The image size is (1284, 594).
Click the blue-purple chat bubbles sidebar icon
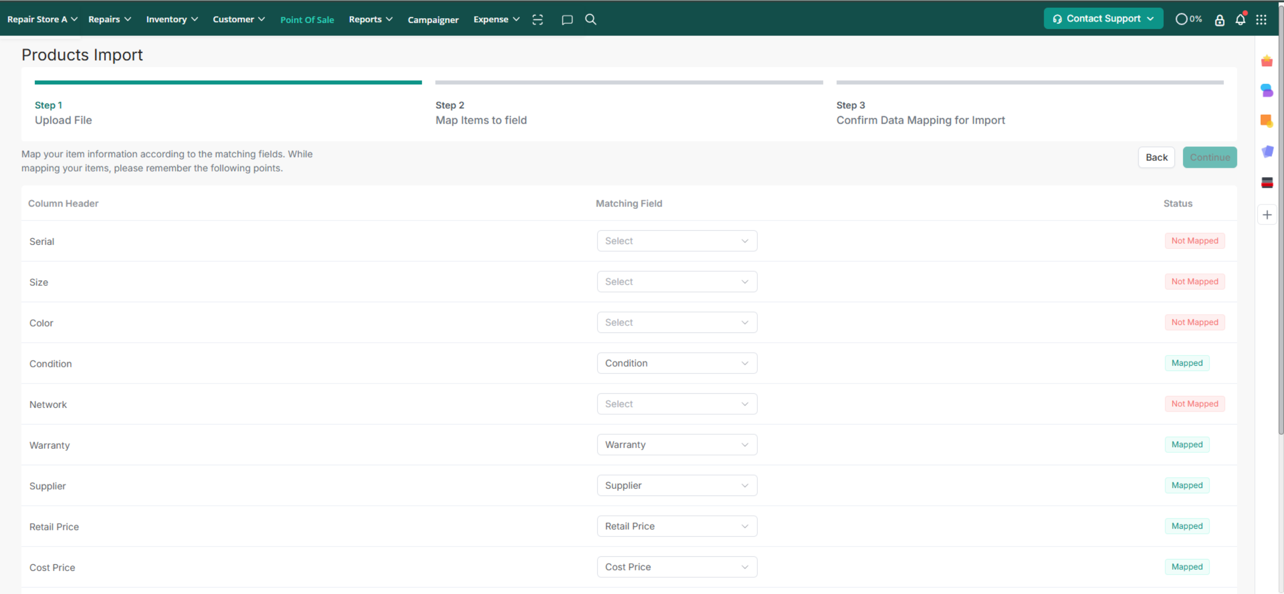1266,90
